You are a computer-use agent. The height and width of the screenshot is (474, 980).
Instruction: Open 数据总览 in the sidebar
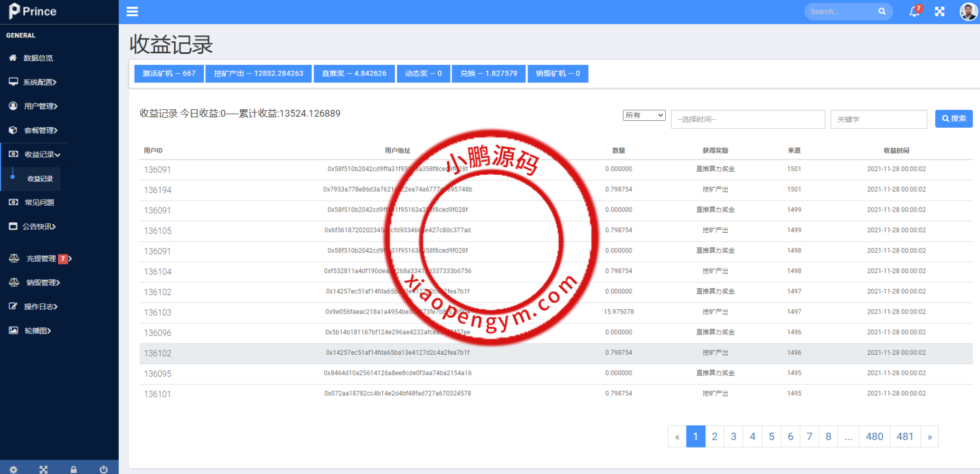38,58
